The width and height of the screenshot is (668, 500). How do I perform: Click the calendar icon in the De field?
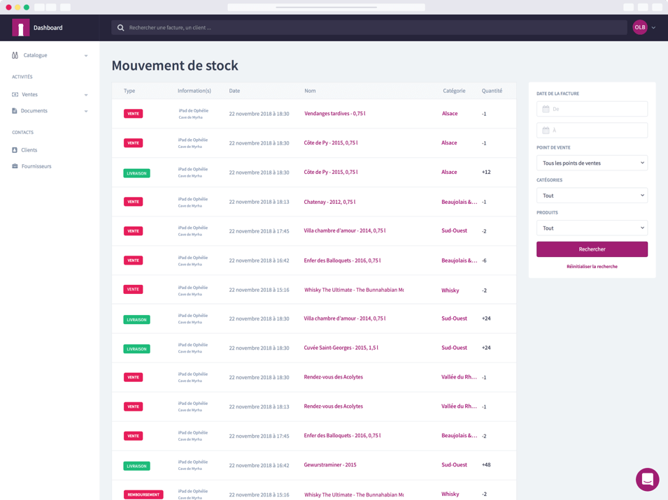pyautogui.click(x=545, y=109)
